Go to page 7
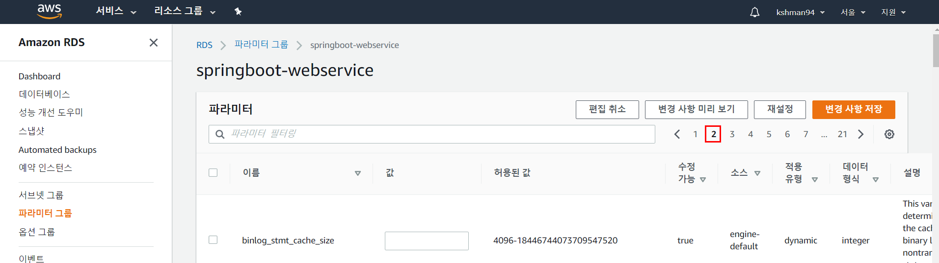This screenshot has width=939, height=263. [805, 134]
